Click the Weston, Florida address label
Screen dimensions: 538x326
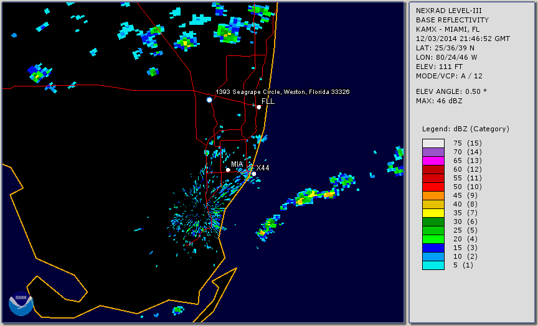[x=282, y=92]
